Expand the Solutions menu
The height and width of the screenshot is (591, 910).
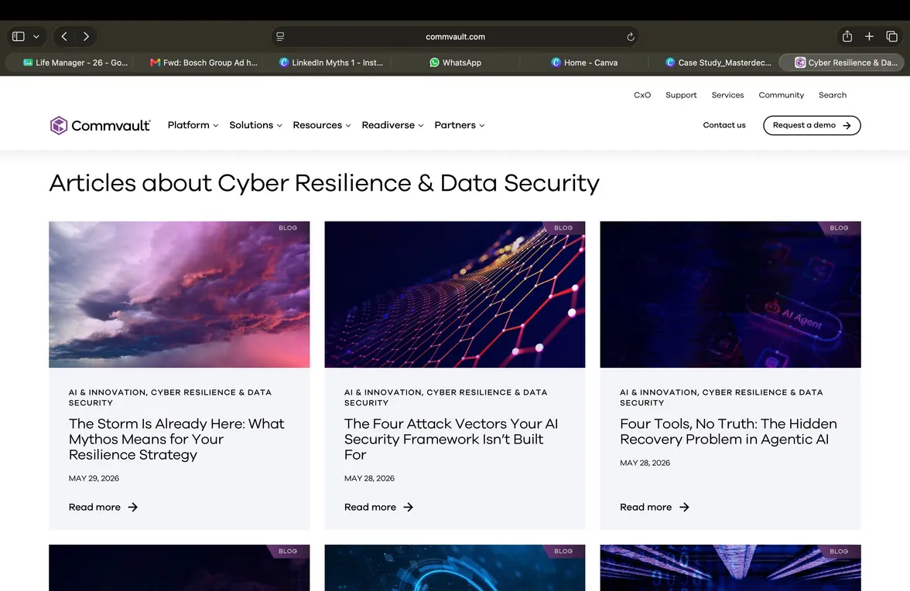tap(255, 125)
